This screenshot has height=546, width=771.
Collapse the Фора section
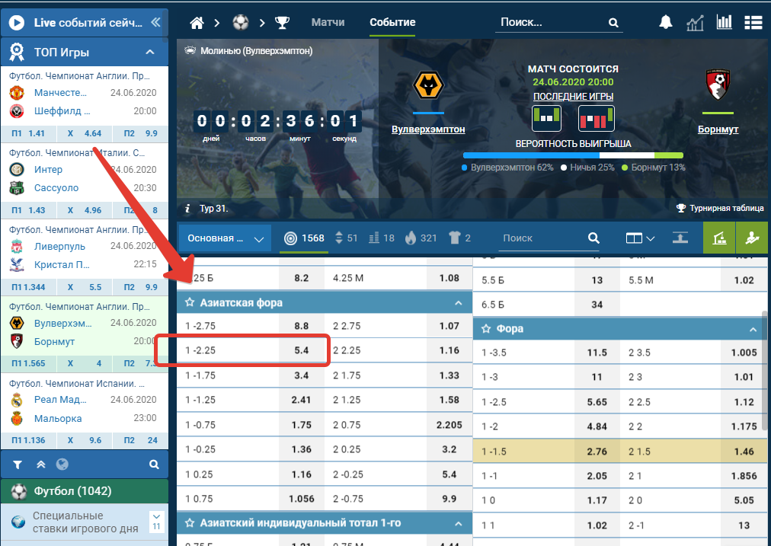[x=753, y=329]
